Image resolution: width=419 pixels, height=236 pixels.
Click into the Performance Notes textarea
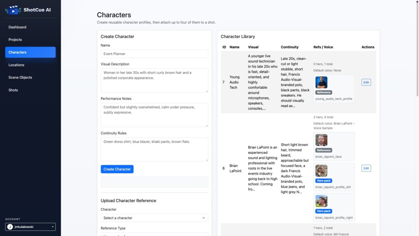154,115
